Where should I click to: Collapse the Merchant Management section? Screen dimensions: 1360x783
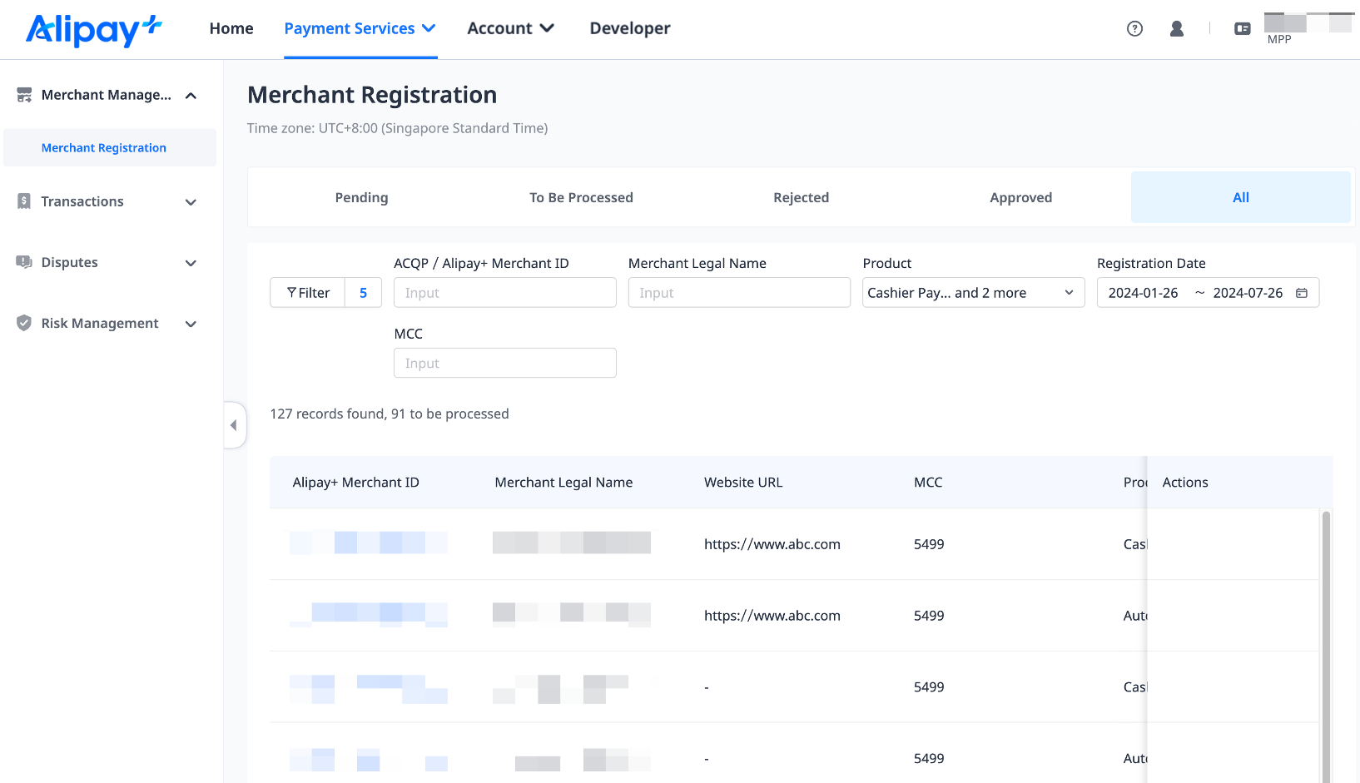(x=191, y=96)
